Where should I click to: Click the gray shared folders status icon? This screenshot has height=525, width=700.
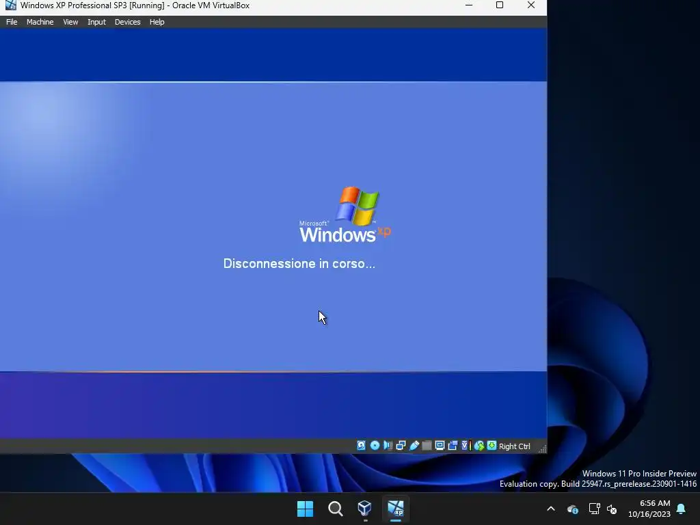pyautogui.click(x=427, y=446)
